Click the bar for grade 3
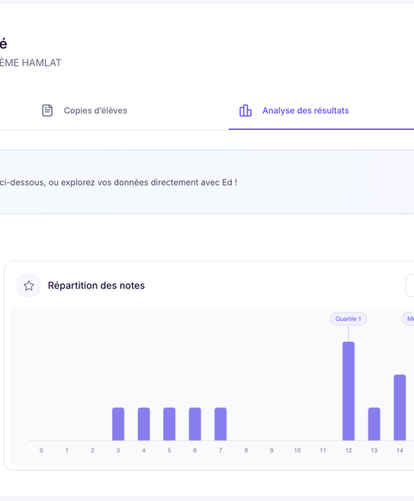The height and width of the screenshot is (501, 414). click(118, 424)
